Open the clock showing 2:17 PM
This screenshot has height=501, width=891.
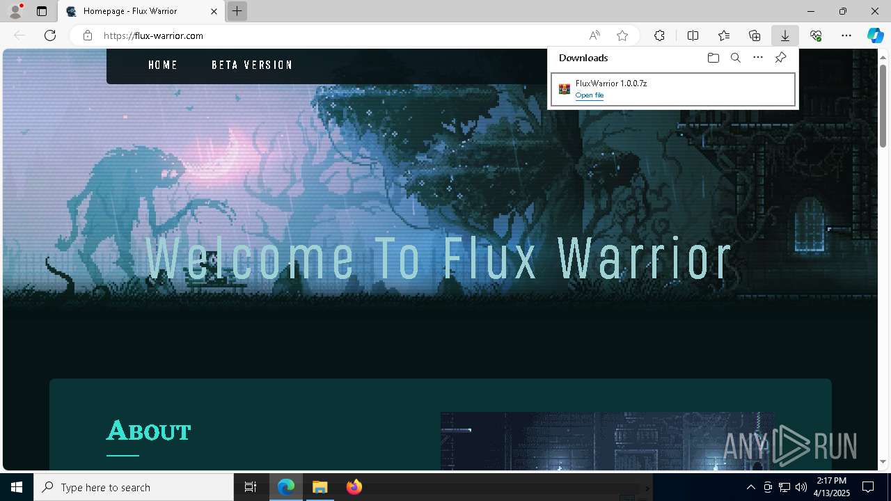click(x=832, y=487)
